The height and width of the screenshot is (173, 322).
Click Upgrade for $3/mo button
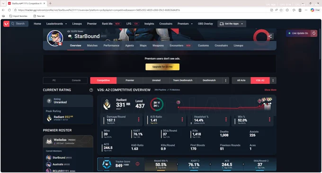tap(162, 67)
